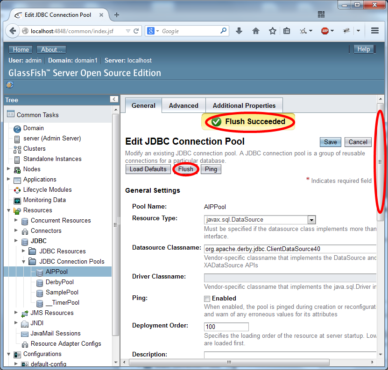Screen dimensions: 388x370
Task: Open the Adblock Plus ABP icon
Action: [x=325, y=31]
